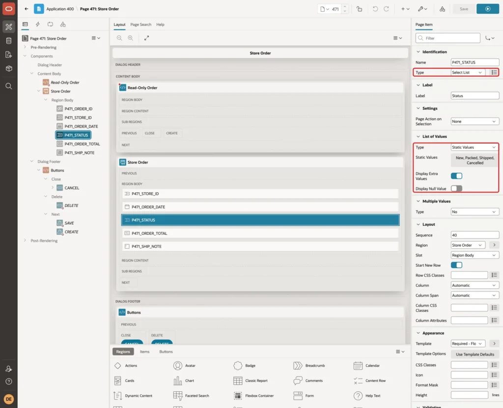503x408 pixels.
Task: Open the Column Span dropdown
Action: coord(475,295)
